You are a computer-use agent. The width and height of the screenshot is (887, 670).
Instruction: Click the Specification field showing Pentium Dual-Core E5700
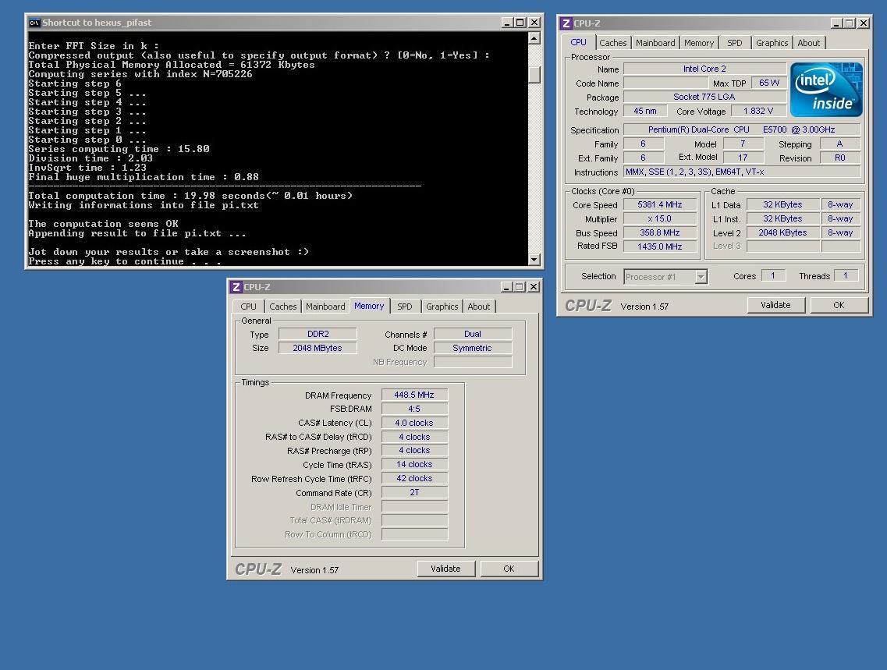(742, 129)
